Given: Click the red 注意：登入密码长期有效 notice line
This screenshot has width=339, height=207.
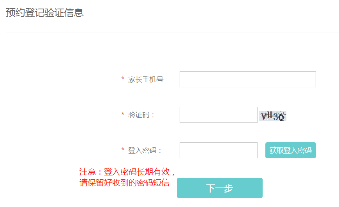Looking at the screenshot, I should tap(128, 172).
